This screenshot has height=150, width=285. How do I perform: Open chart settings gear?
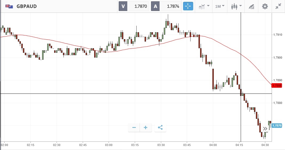click(265, 6)
